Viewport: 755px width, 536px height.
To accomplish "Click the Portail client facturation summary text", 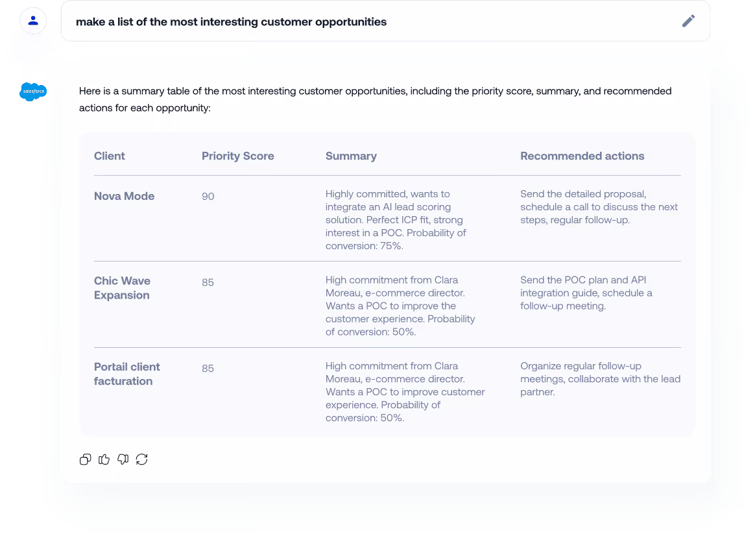I will point(405,392).
